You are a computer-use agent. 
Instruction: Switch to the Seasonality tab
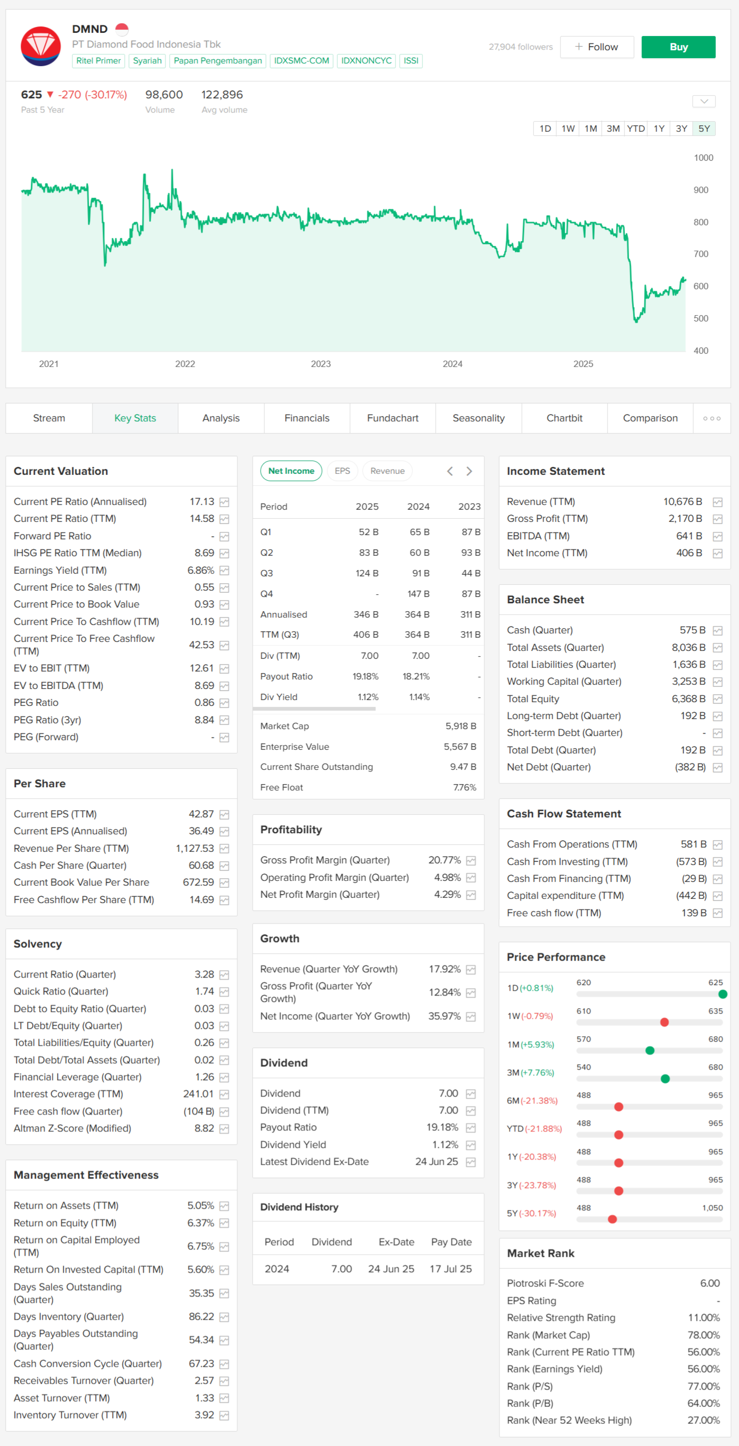478,418
